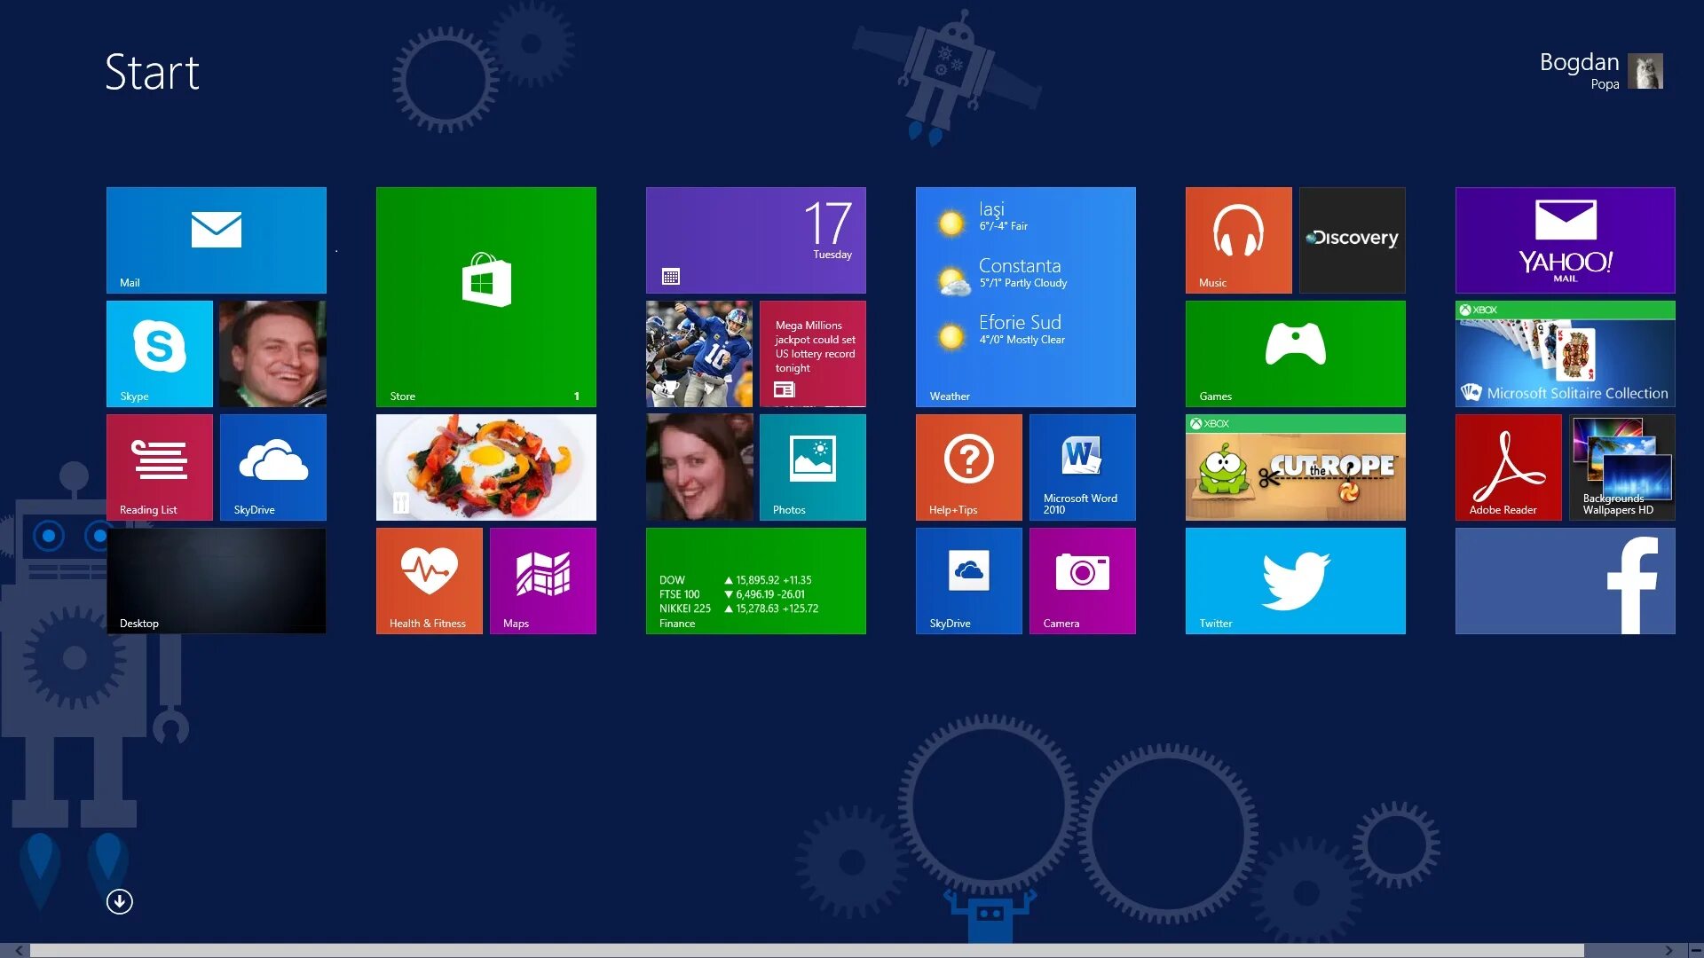
Task: Open the Mega Millions news tile
Action: click(812, 353)
